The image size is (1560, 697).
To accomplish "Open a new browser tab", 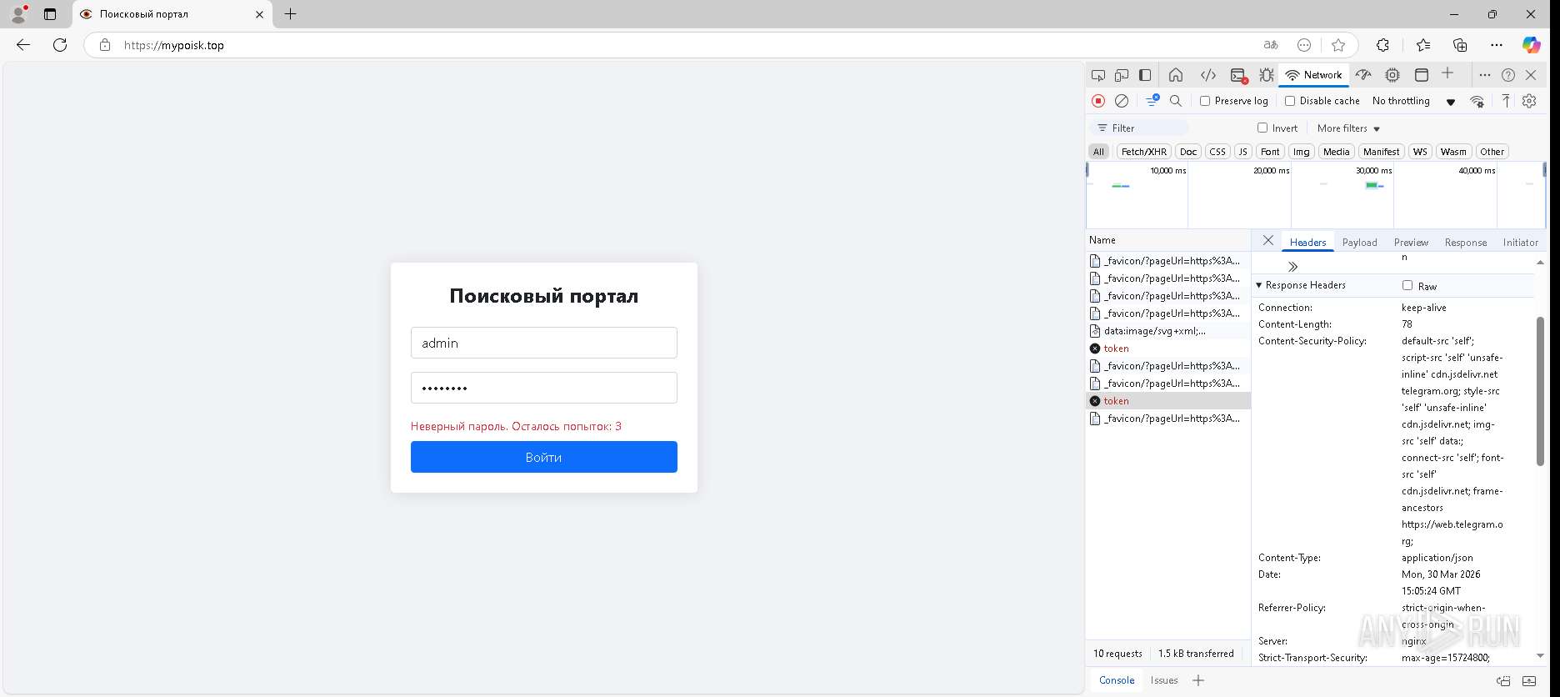I will point(290,14).
